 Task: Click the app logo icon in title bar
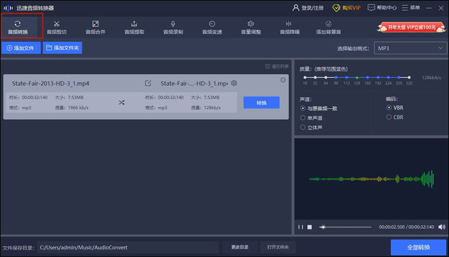pyautogui.click(x=8, y=8)
